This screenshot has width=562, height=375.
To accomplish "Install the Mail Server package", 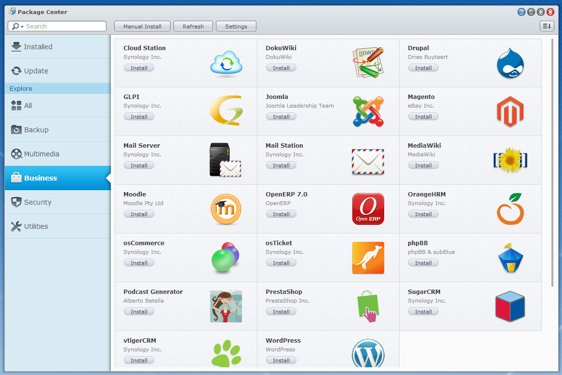I will pos(139,166).
